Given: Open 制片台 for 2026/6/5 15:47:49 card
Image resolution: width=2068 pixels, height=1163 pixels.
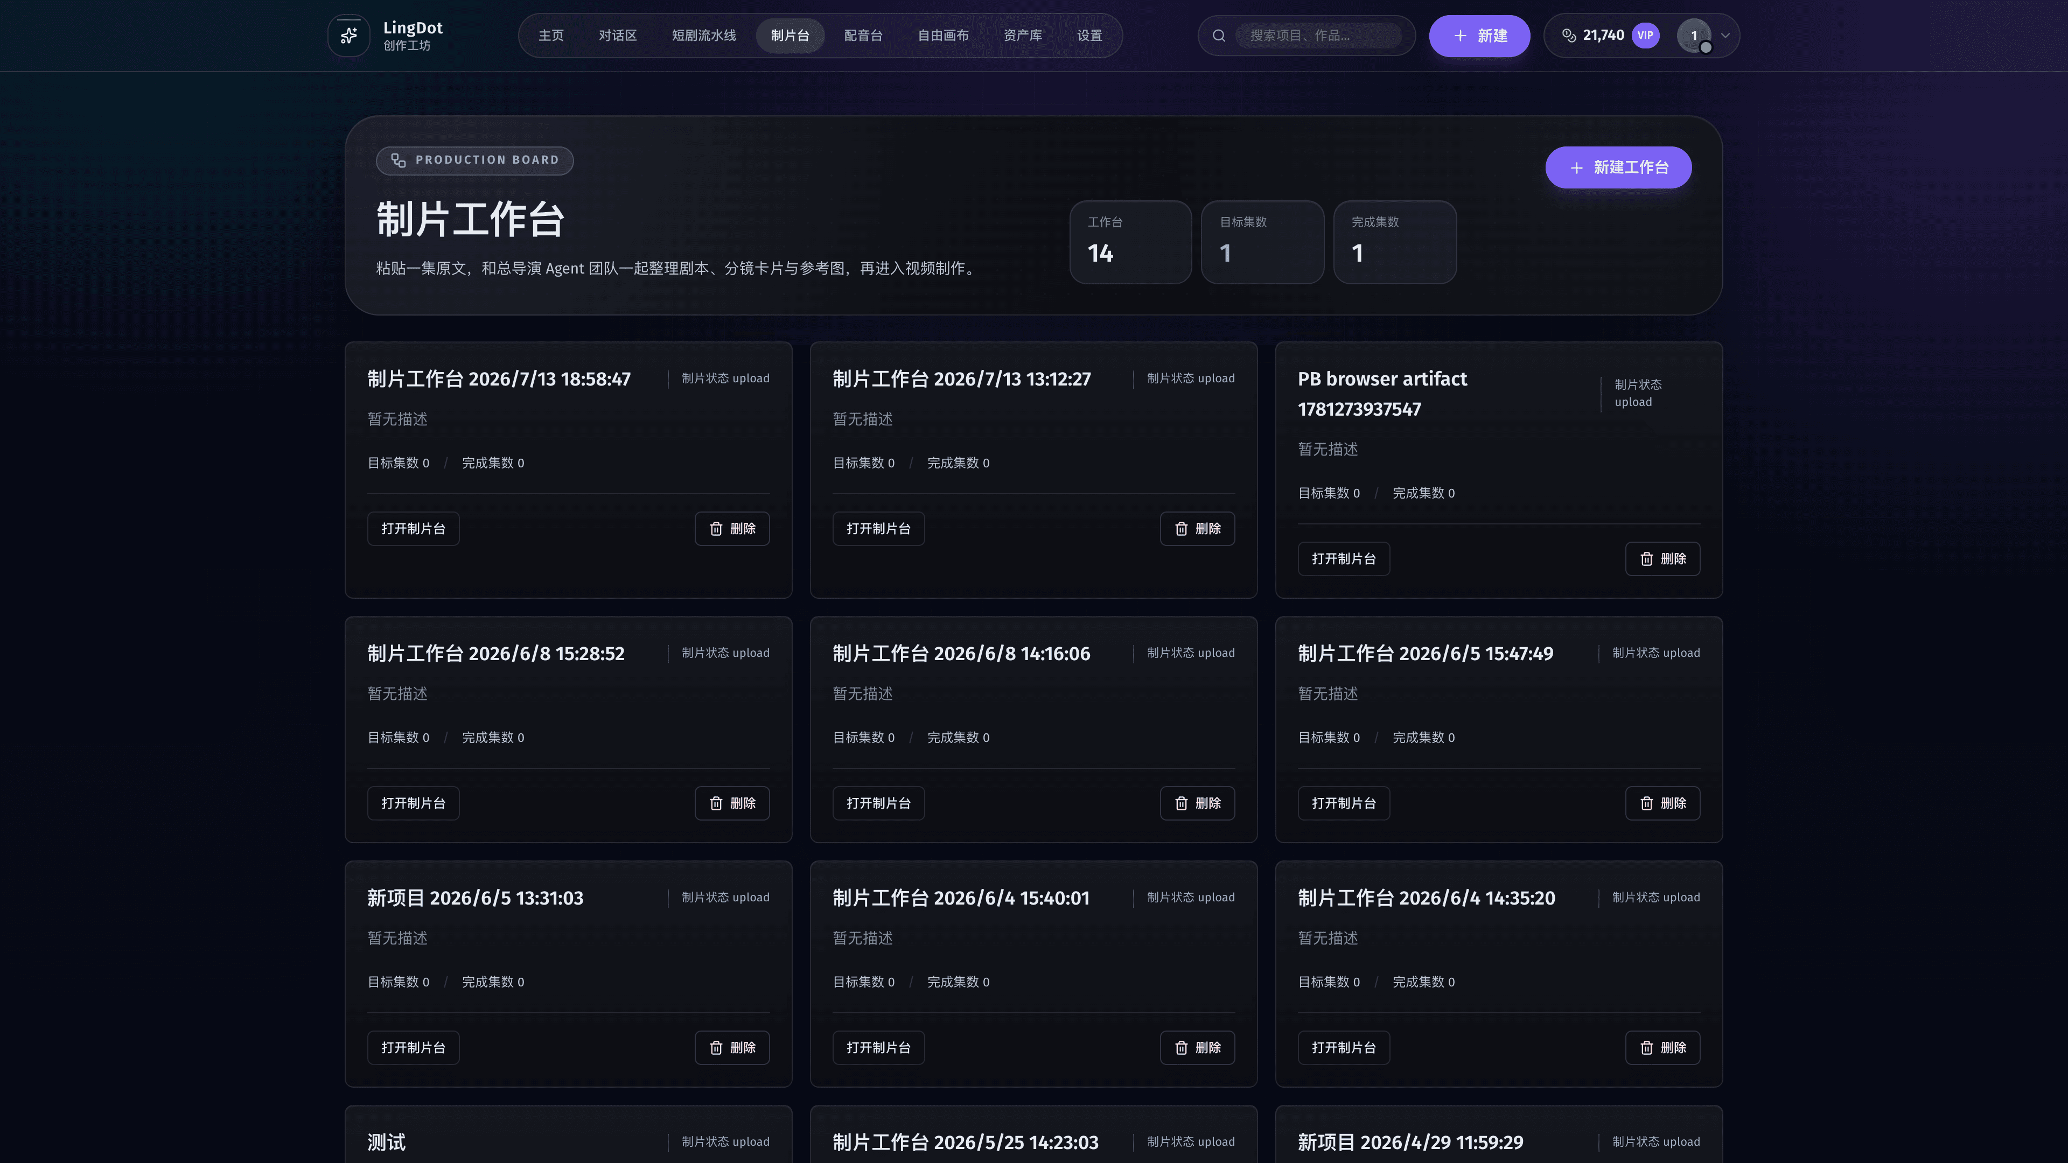Looking at the screenshot, I should coord(1343,803).
